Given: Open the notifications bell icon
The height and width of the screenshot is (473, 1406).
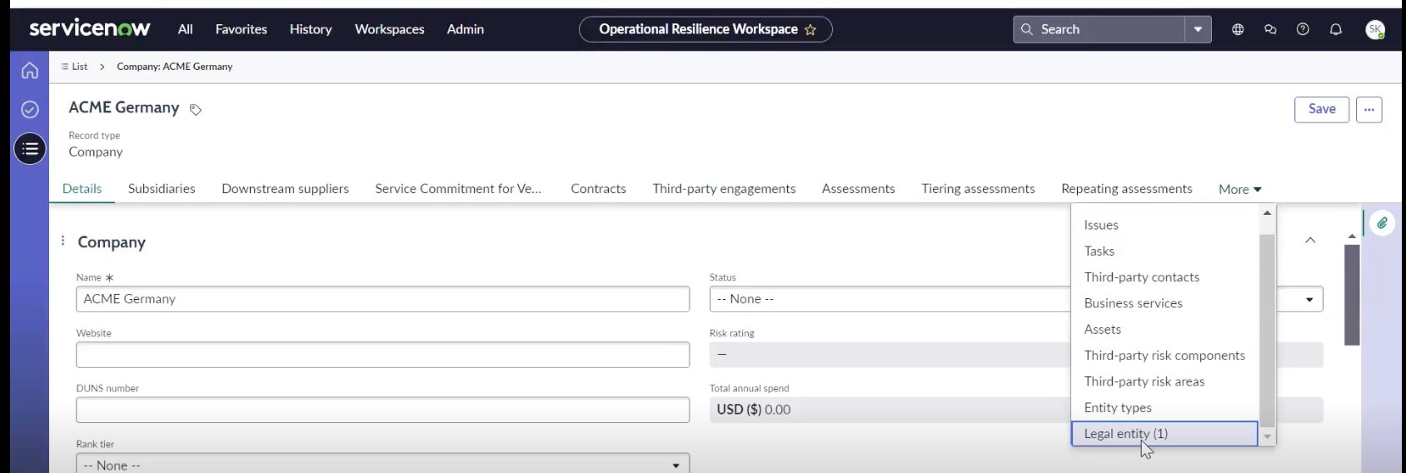Looking at the screenshot, I should tap(1336, 29).
